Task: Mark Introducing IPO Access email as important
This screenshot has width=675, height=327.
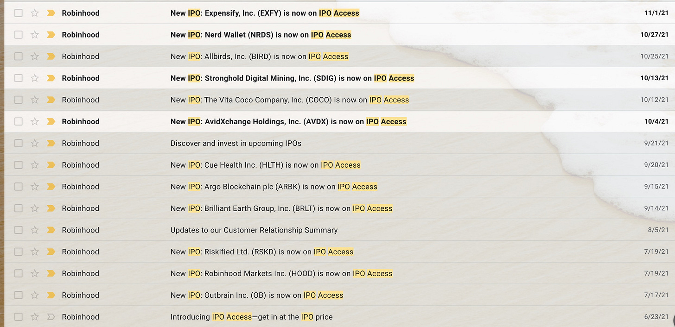Action: pos(51,317)
